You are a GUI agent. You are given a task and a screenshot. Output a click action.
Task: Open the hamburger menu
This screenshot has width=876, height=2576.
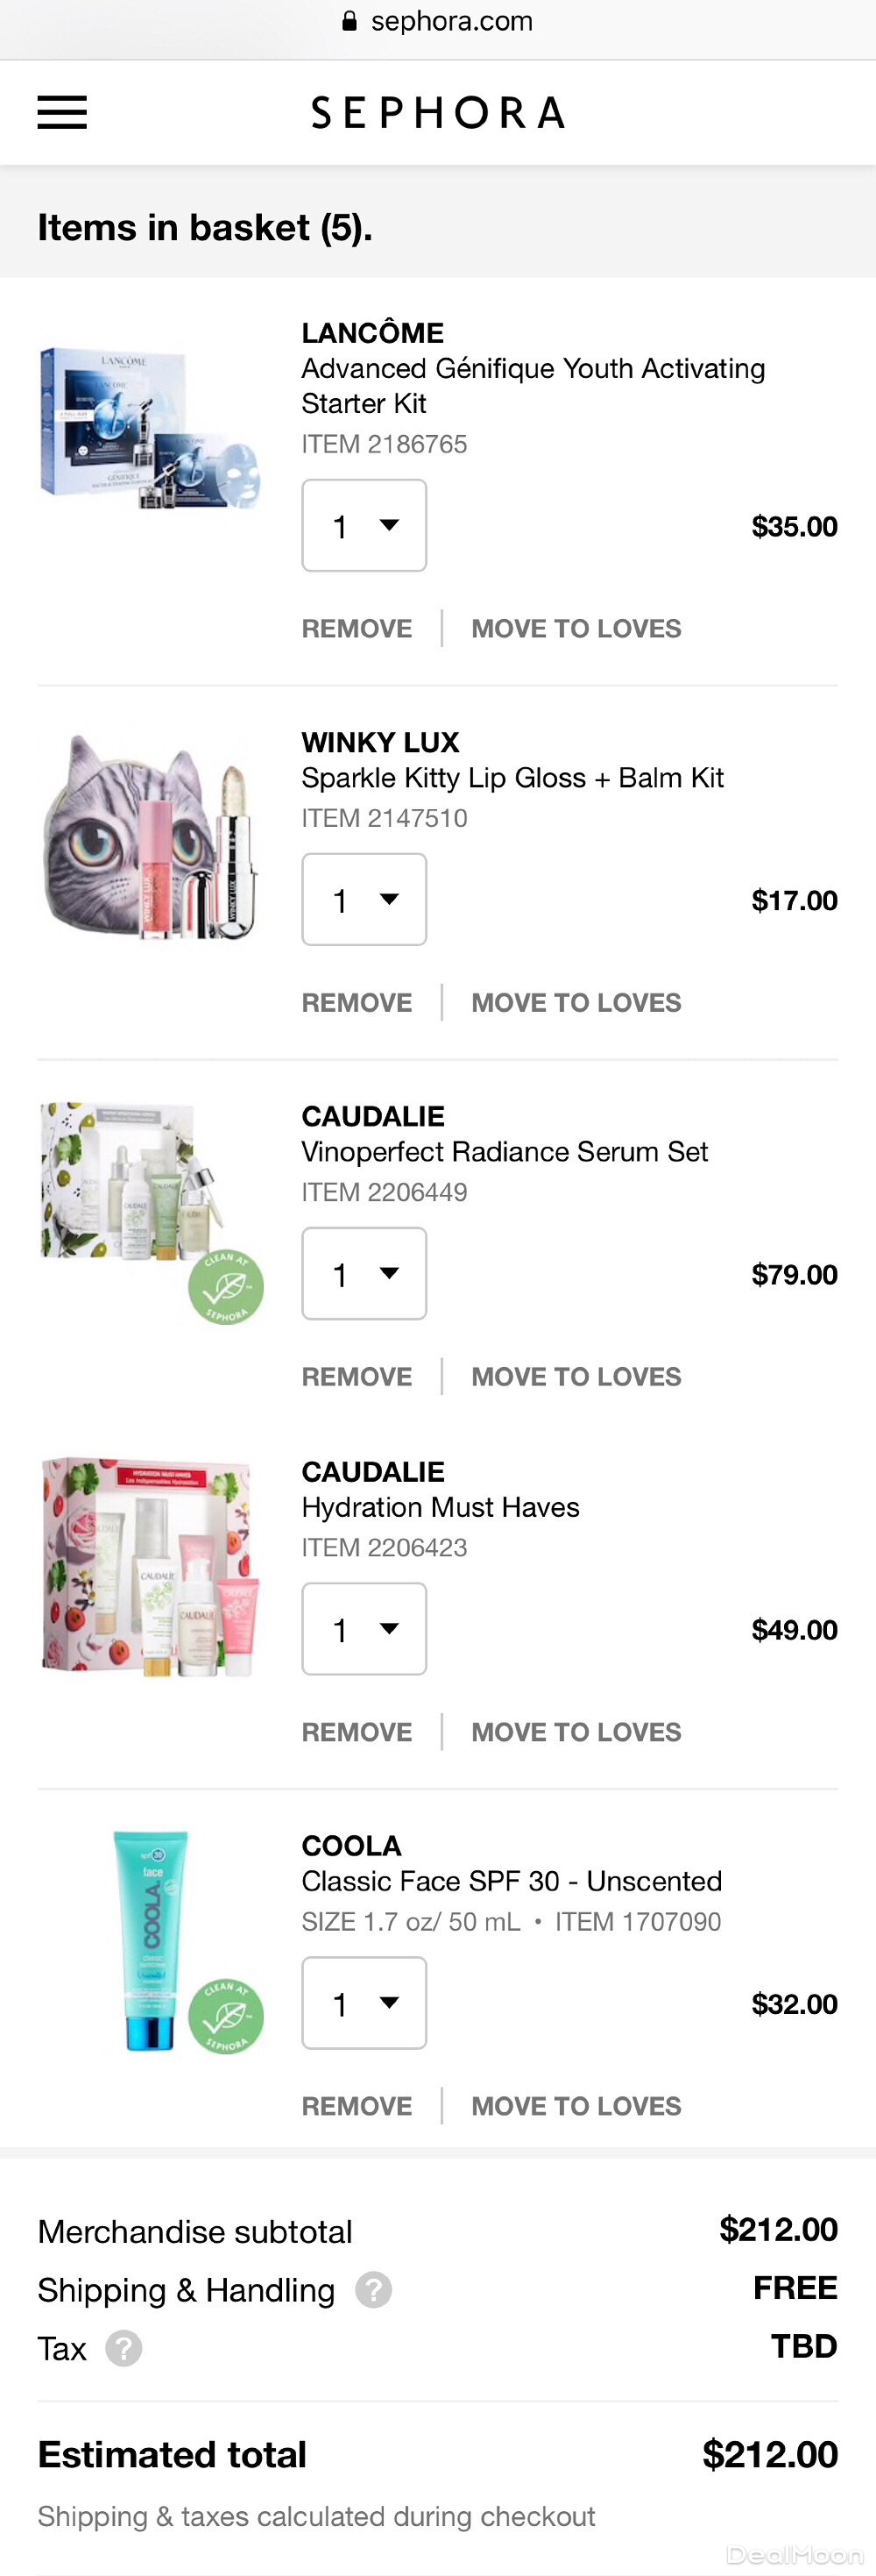tap(62, 113)
